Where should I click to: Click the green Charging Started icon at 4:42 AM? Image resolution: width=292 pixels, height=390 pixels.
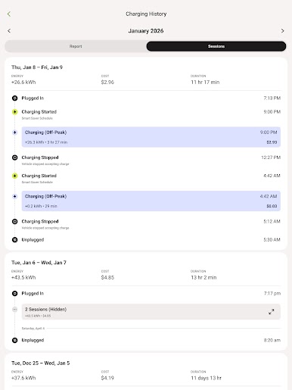tap(15, 176)
